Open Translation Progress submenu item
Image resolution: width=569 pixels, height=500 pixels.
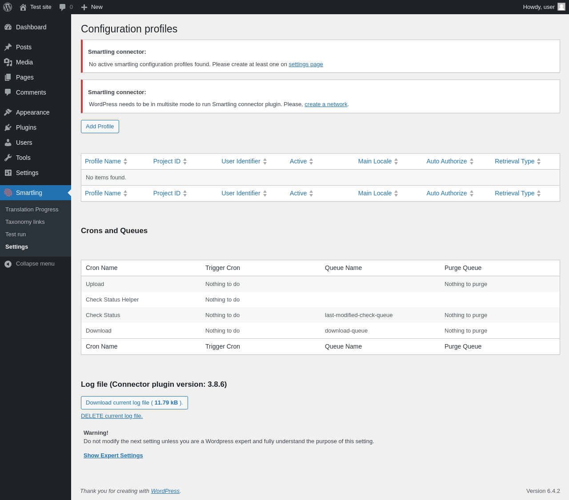32,210
